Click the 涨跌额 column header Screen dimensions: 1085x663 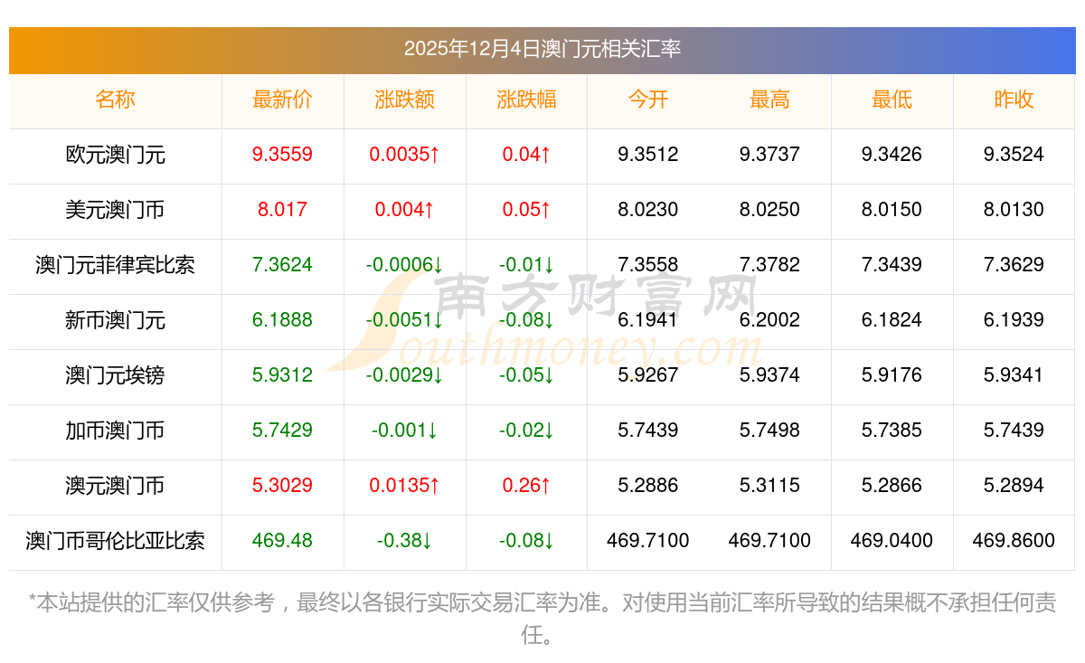(x=404, y=99)
